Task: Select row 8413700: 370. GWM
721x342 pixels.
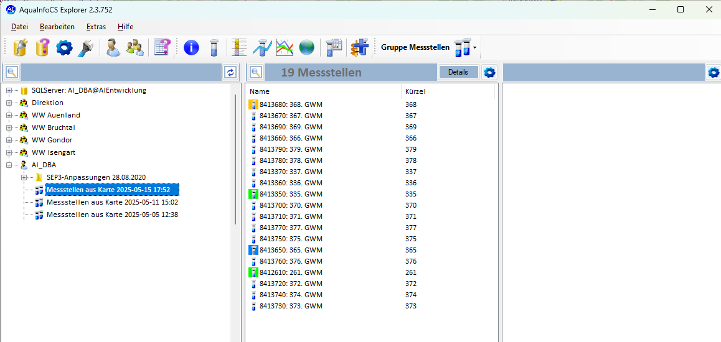Action: 291,205
